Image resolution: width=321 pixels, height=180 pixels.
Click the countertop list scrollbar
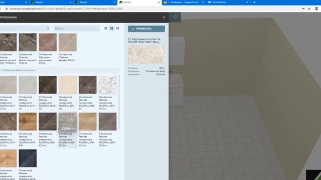coord(119,102)
